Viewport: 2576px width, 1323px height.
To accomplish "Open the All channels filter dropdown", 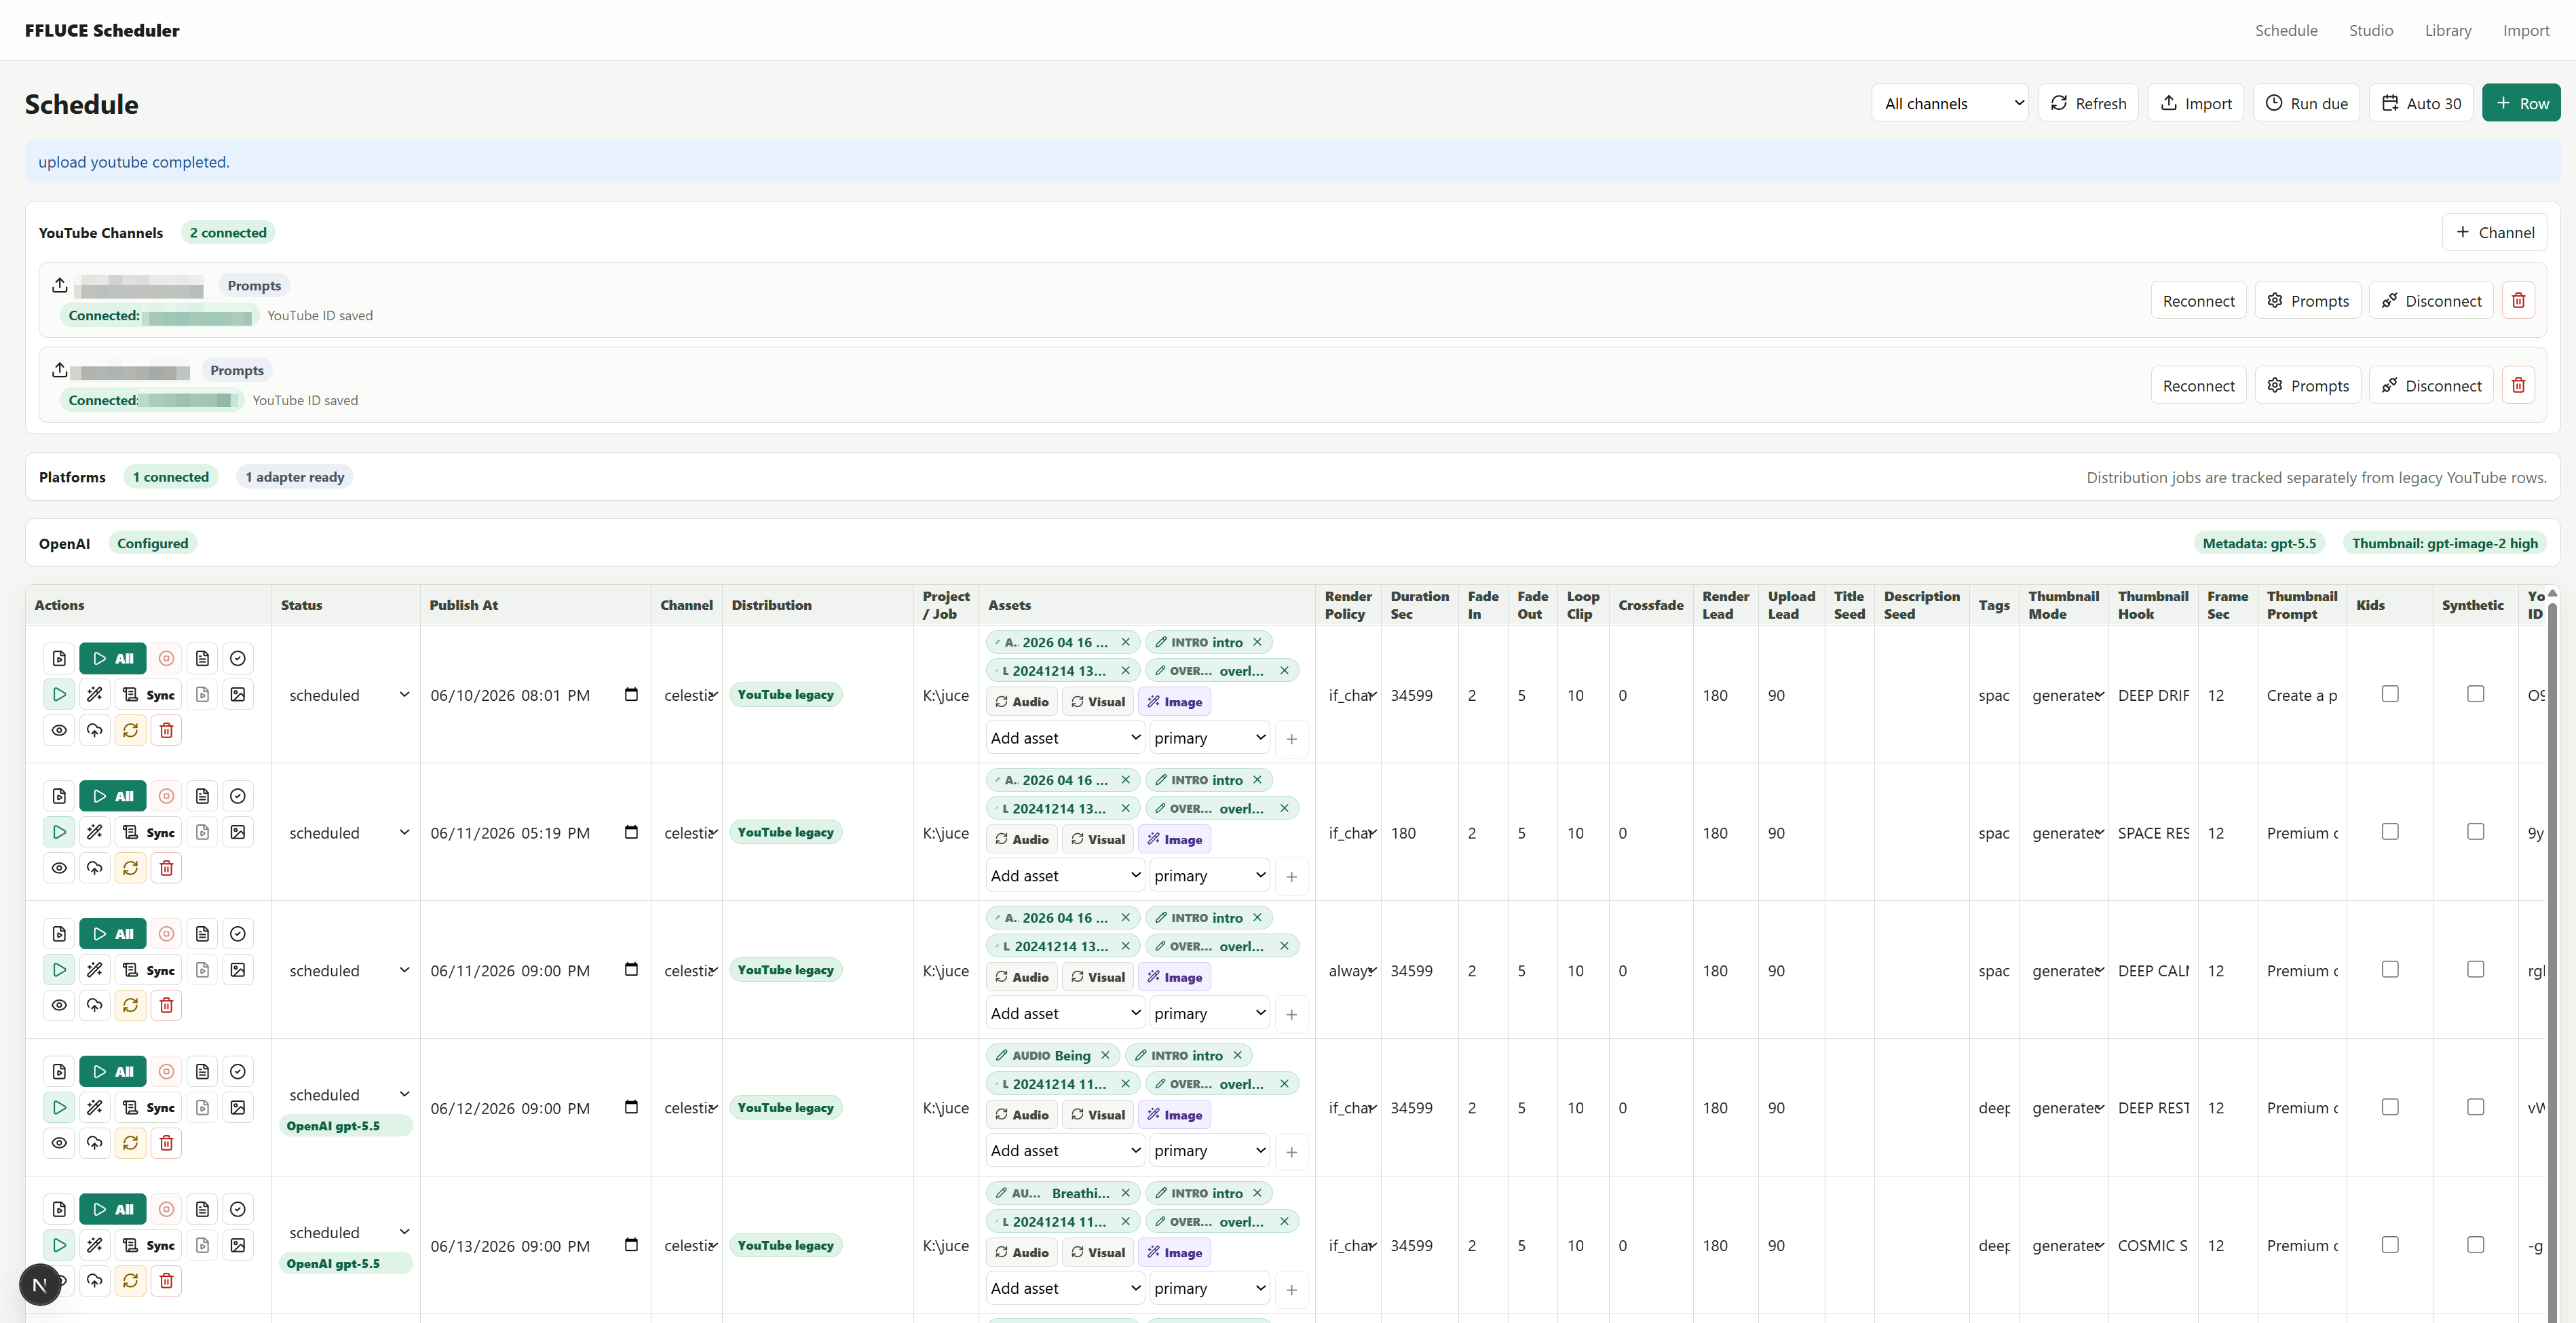I will pyautogui.click(x=1949, y=103).
